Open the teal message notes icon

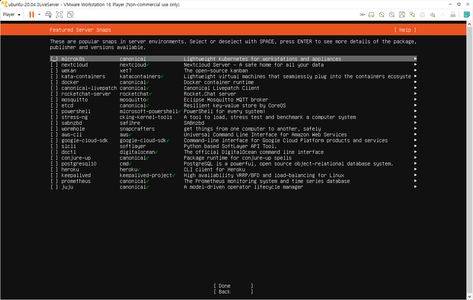pyautogui.click(x=466, y=15)
